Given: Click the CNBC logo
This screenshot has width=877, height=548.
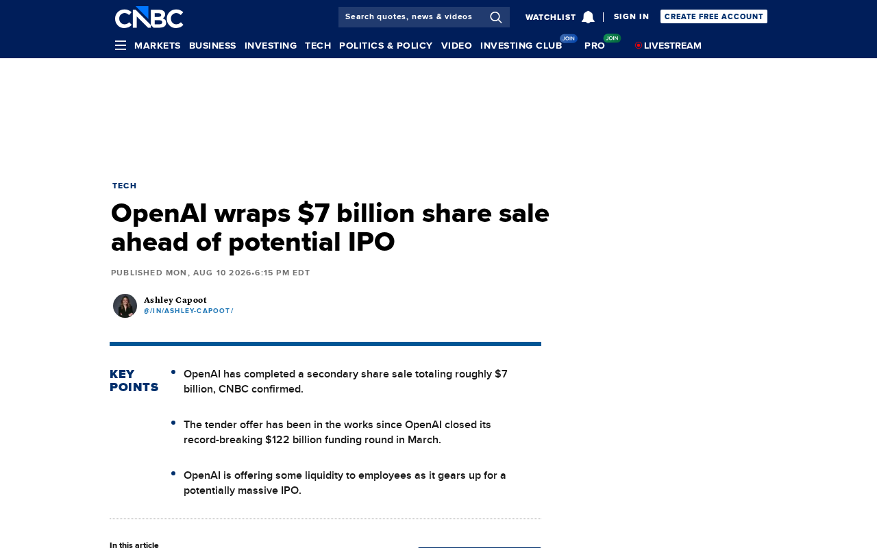Looking at the screenshot, I should pos(149,17).
